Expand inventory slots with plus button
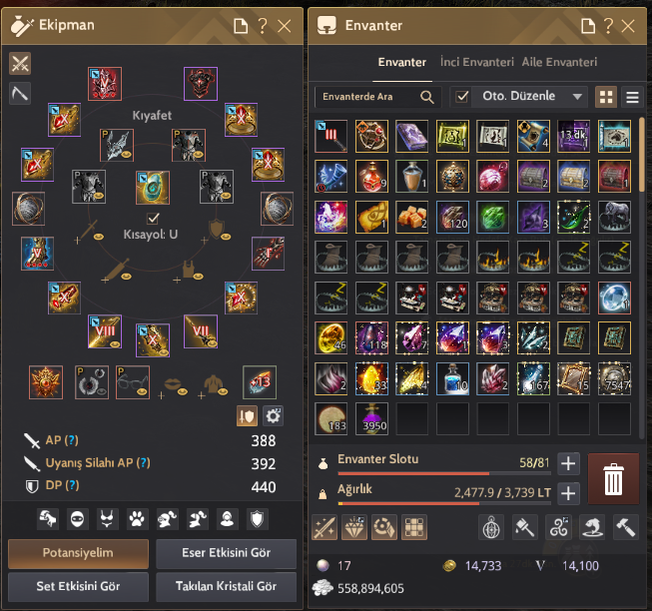Viewport: 652px width, 611px height. click(x=568, y=463)
